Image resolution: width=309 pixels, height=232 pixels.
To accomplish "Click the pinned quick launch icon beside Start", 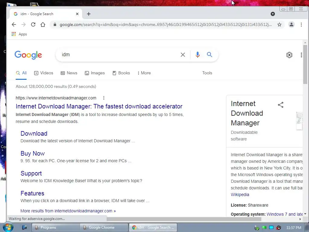I will click(x=24, y=227).
